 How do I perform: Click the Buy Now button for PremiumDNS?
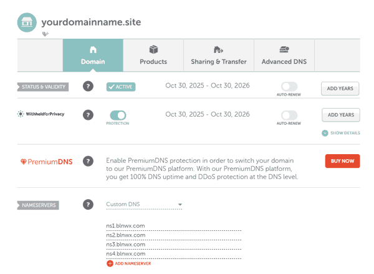pos(342,161)
